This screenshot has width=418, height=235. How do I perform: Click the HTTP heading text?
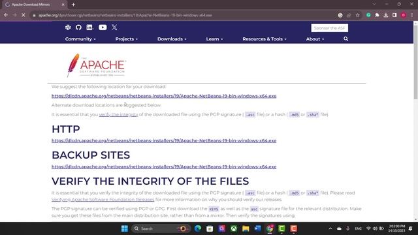(x=66, y=129)
